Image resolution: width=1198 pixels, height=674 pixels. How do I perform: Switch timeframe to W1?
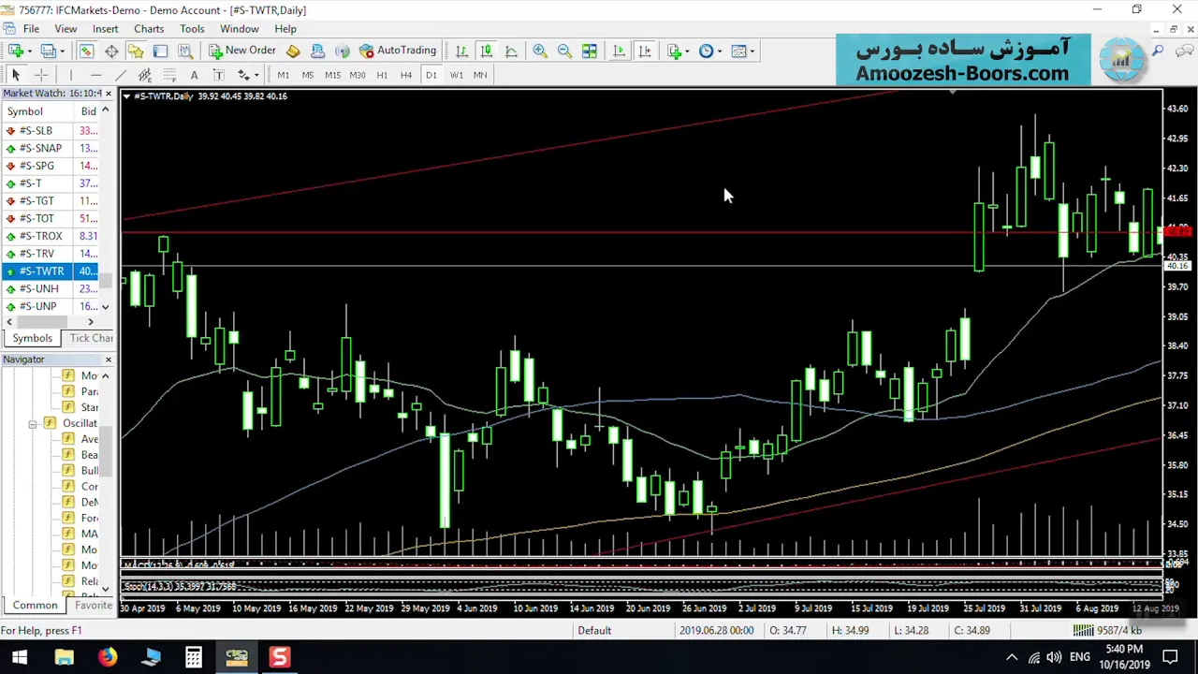pyautogui.click(x=456, y=75)
